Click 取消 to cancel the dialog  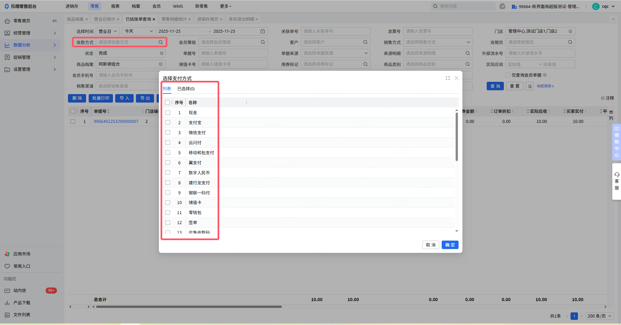[431, 245]
